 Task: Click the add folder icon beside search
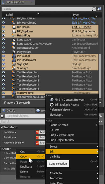[99, 9]
